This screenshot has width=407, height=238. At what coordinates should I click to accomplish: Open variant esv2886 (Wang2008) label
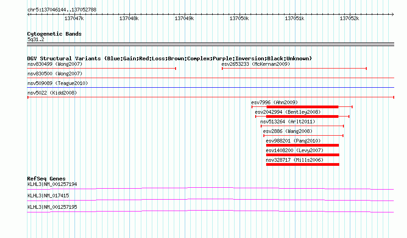(288, 131)
